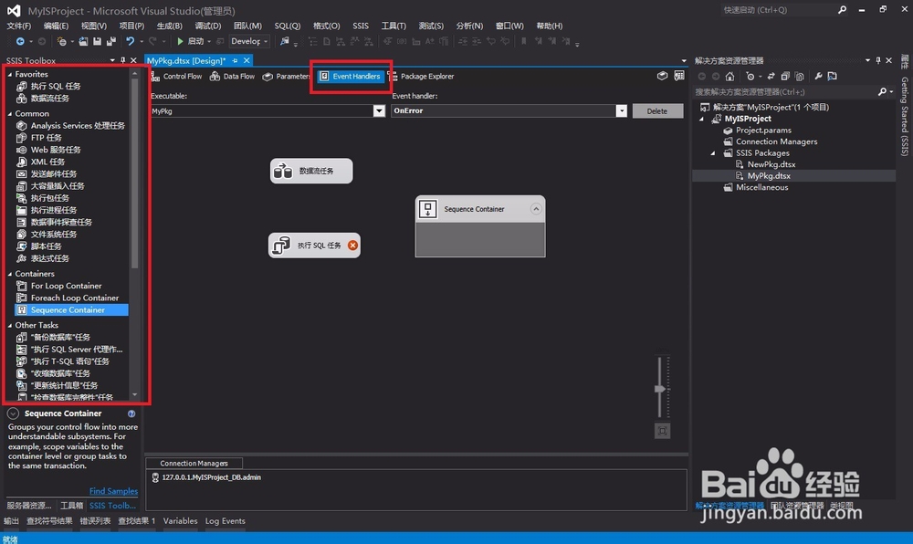Open the 文件(F) menu
This screenshot has height=544, width=913.
18,26
